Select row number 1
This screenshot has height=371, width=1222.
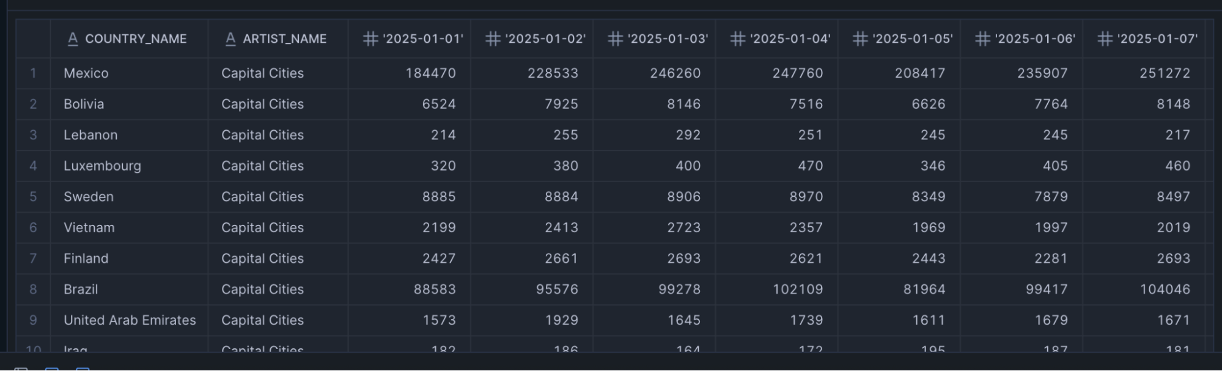(x=33, y=73)
